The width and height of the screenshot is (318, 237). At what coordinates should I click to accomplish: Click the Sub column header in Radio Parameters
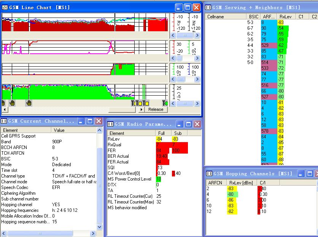pos(178,133)
